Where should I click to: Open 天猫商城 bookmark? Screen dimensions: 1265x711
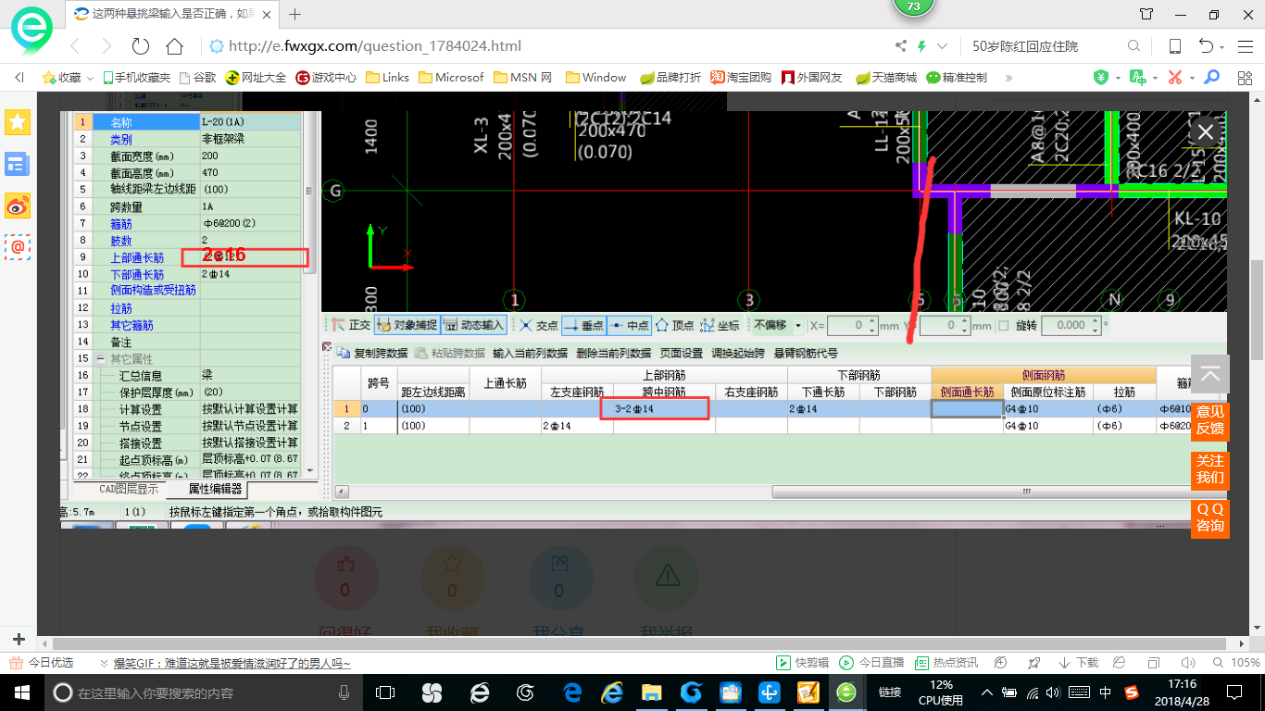coord(886,78)
